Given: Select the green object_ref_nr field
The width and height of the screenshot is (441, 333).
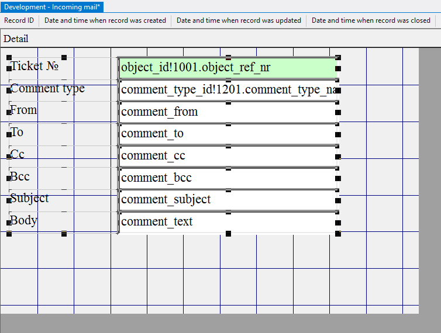Looking at the screenshot, I should (228, 68).
